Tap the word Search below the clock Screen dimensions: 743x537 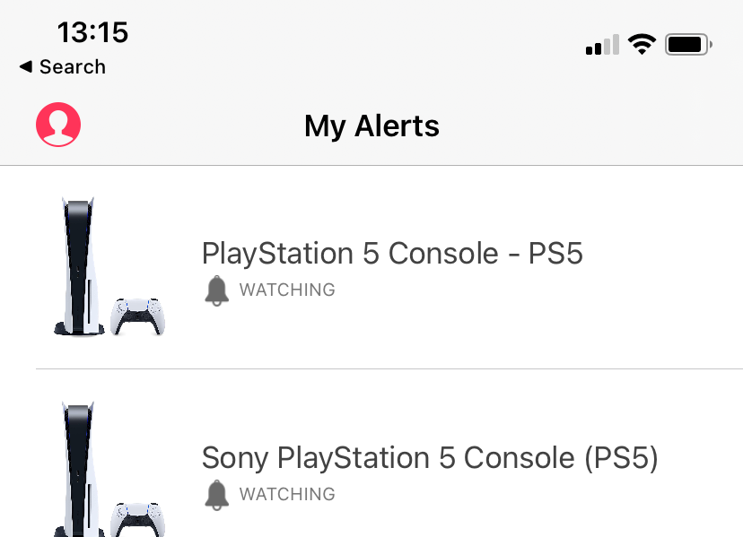click(72, 67)
